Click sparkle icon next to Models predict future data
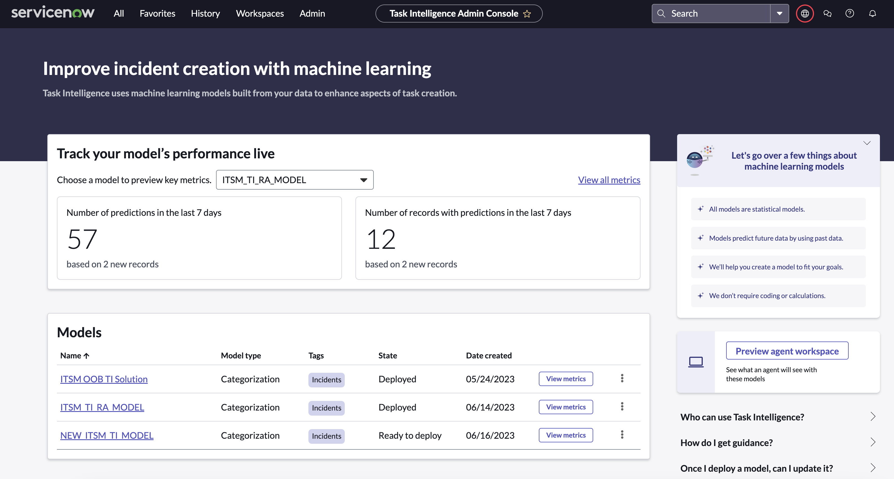This screenshot has height=479, width=894. click(701, 238)
